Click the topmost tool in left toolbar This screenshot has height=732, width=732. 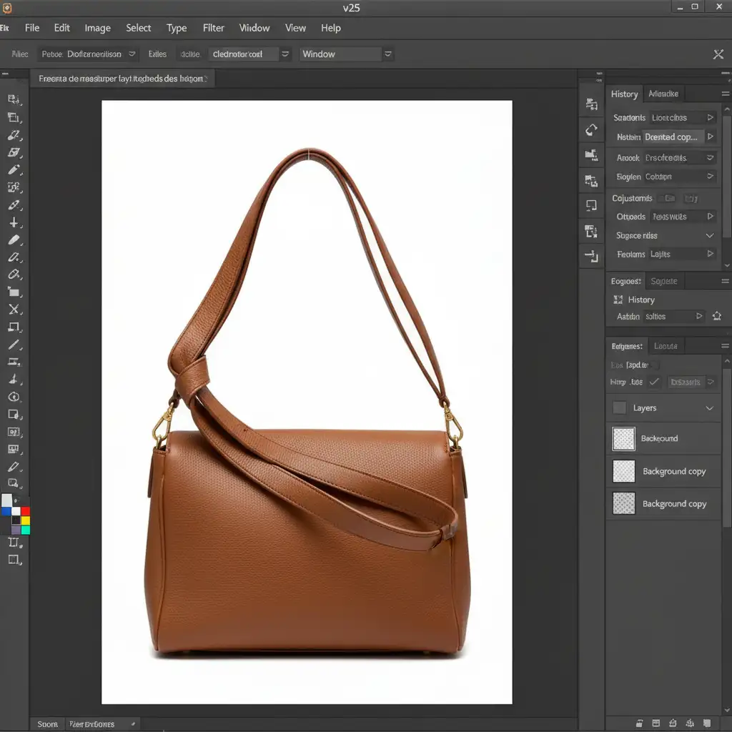point(13,100)
